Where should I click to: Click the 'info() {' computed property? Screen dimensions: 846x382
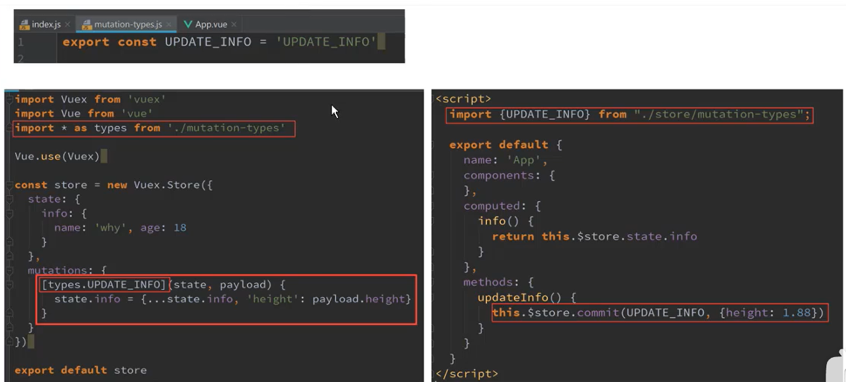(x=506, y=221)
